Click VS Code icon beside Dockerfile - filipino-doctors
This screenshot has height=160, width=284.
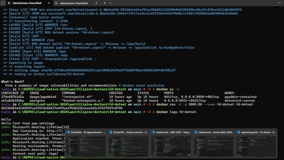tap(111, 132)
